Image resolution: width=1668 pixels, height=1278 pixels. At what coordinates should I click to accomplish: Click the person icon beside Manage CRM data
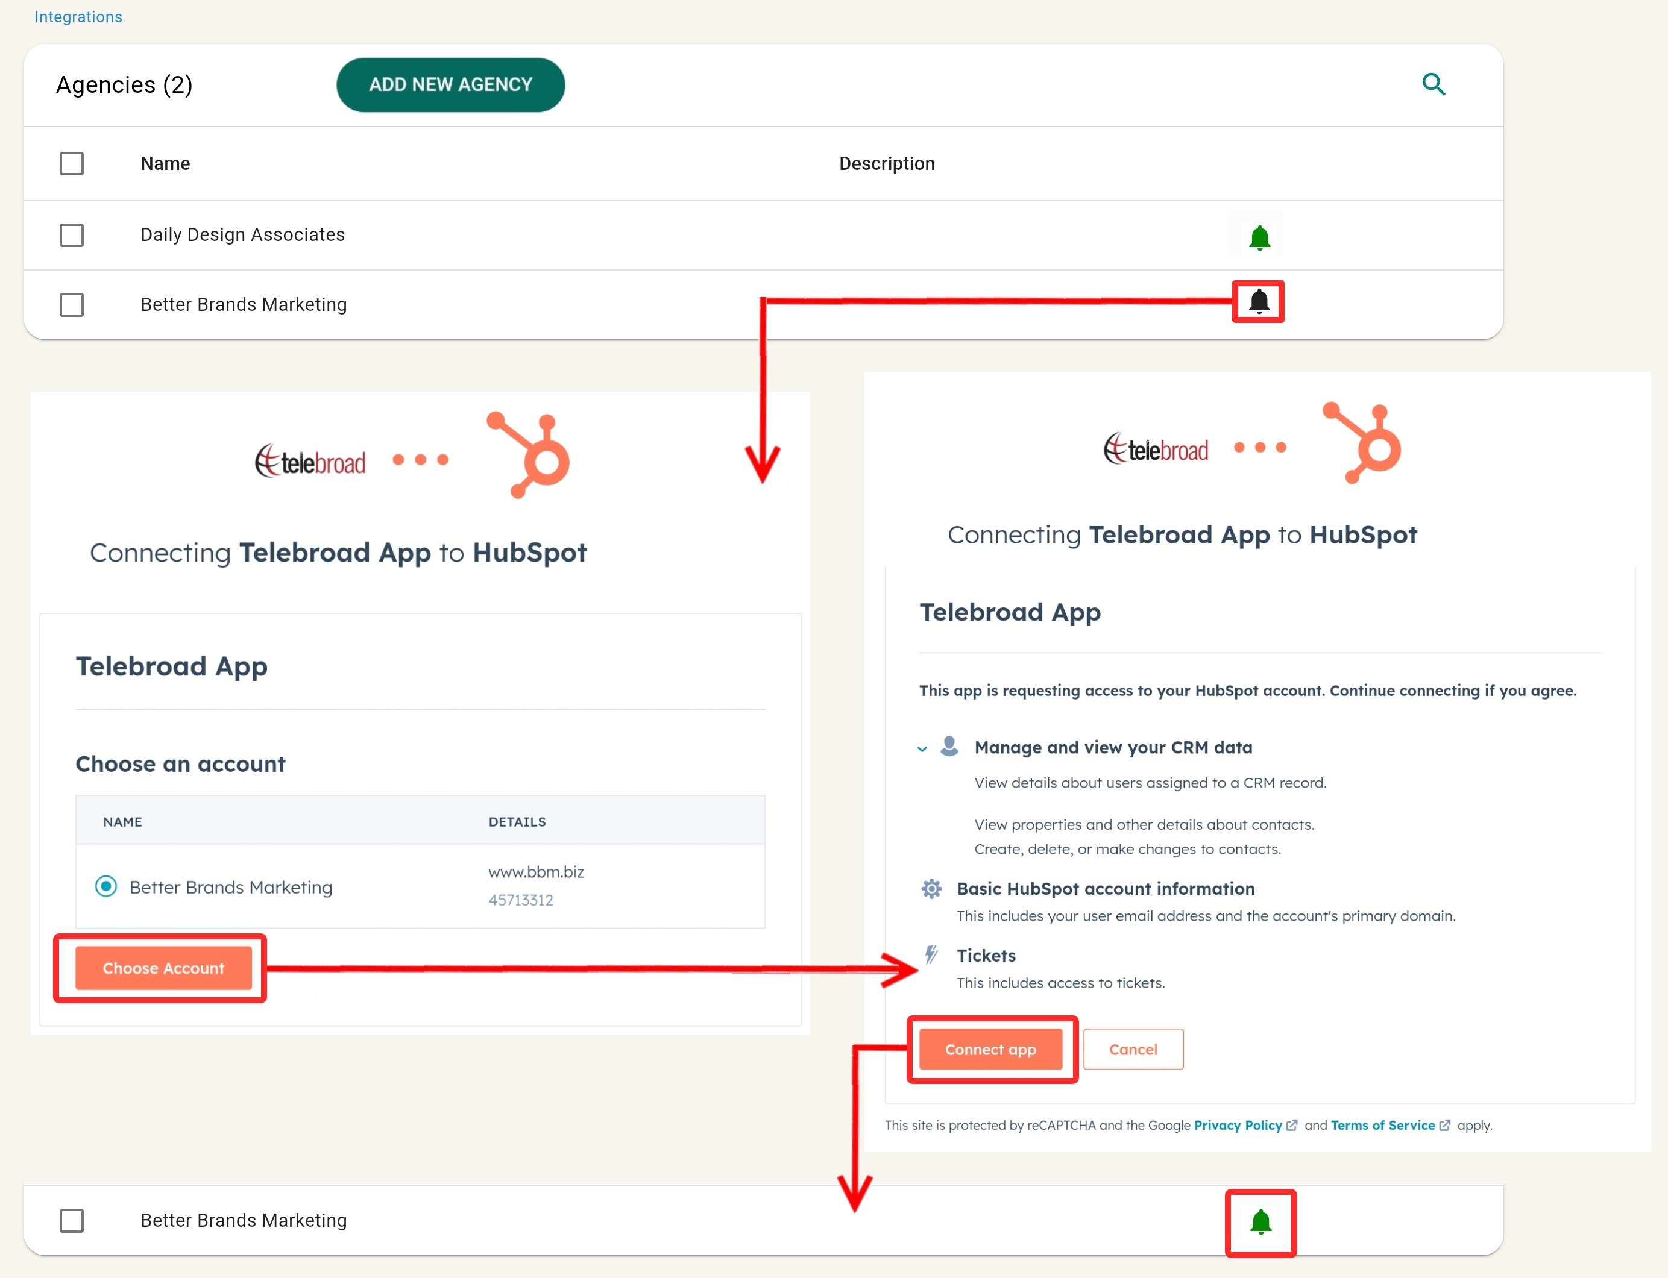pyautogui.click(x=949, y=747)
